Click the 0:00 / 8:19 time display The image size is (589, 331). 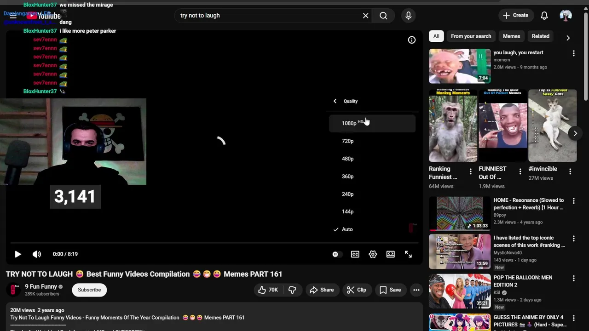[x=65, y=254]
